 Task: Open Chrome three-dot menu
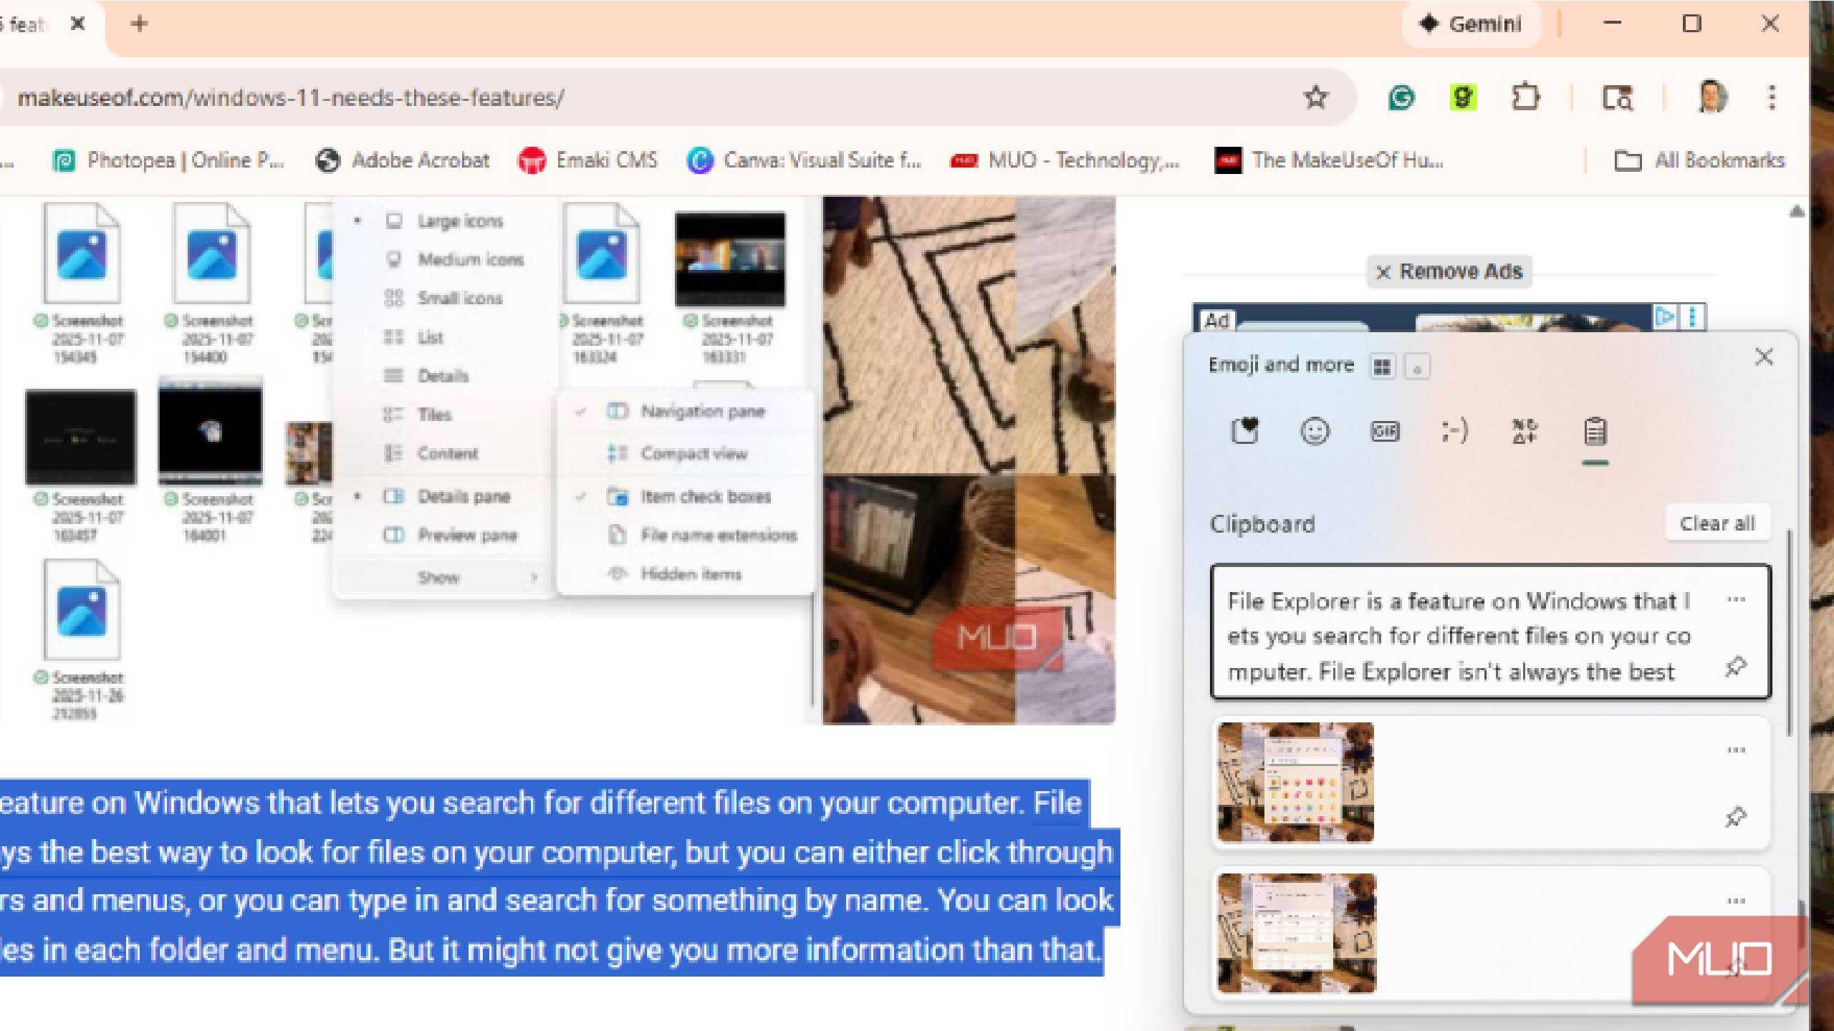click(1772, 97)
